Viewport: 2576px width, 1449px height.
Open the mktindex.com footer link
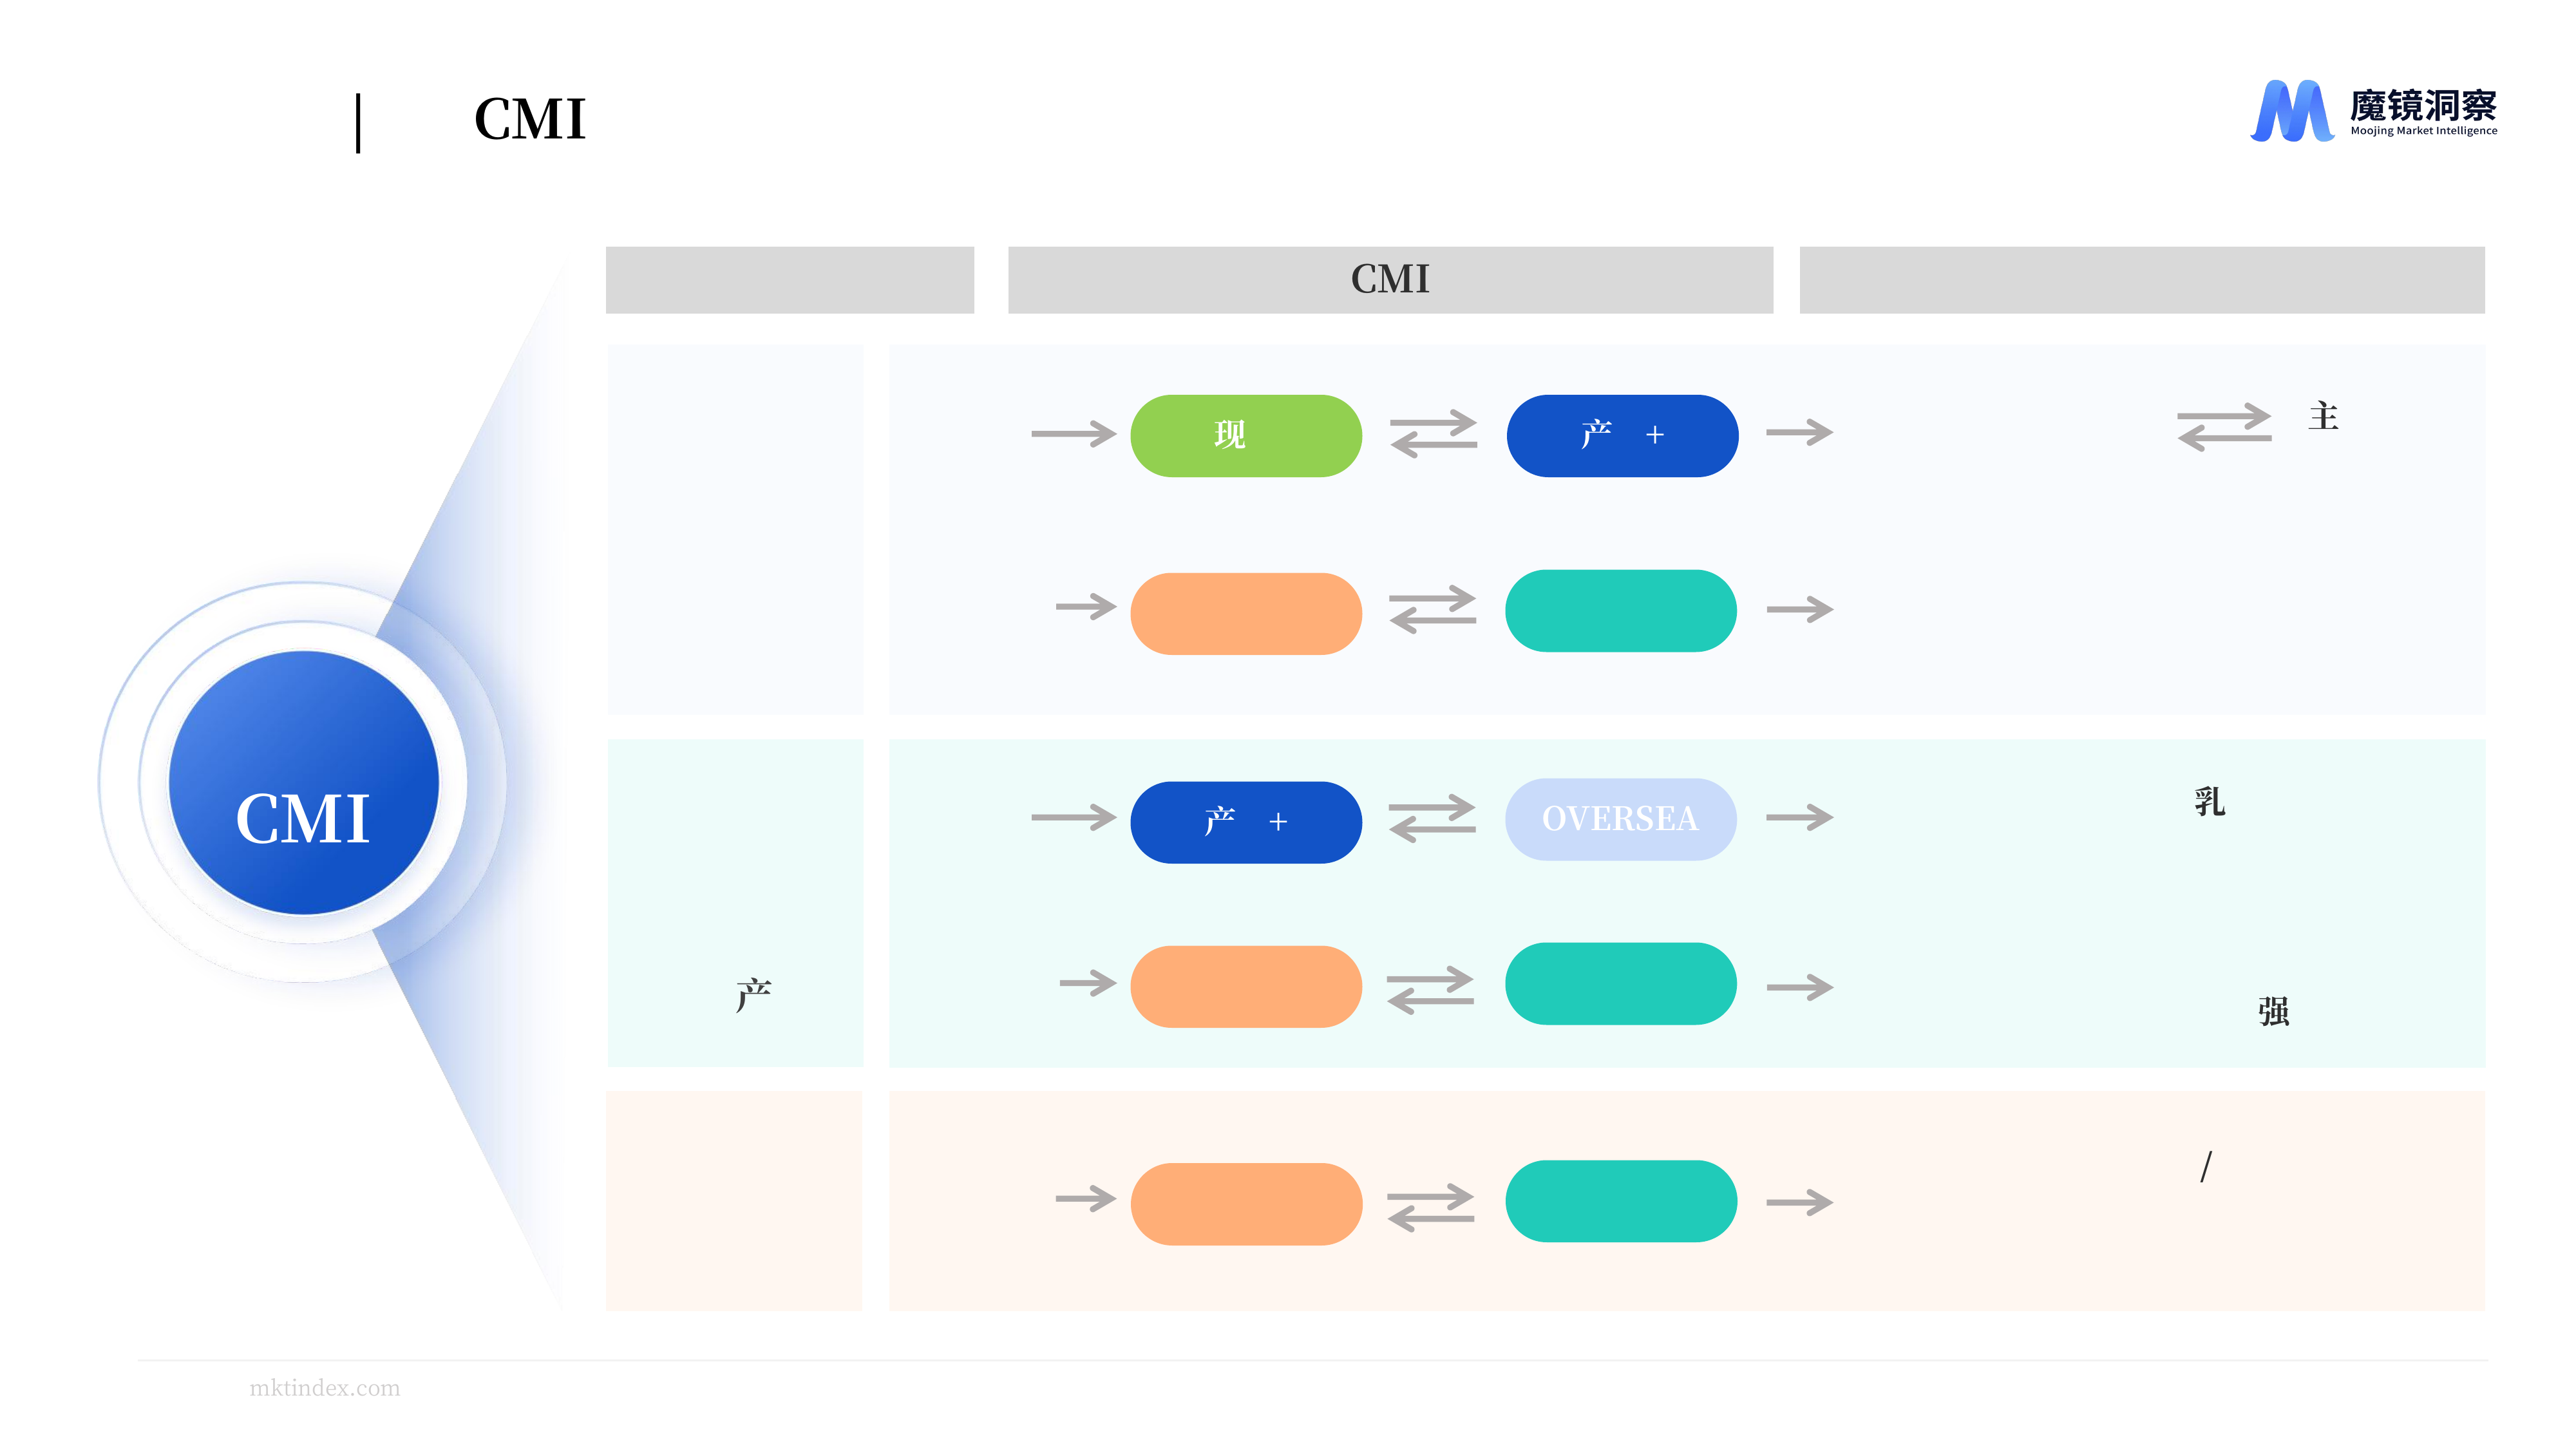coord(324,1387)
